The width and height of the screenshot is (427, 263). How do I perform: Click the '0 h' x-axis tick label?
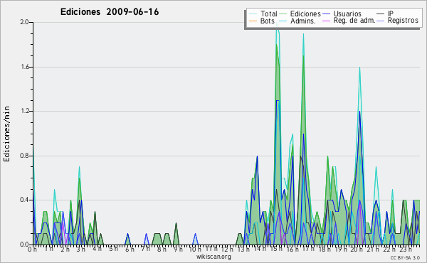click(x=33, y=249)
